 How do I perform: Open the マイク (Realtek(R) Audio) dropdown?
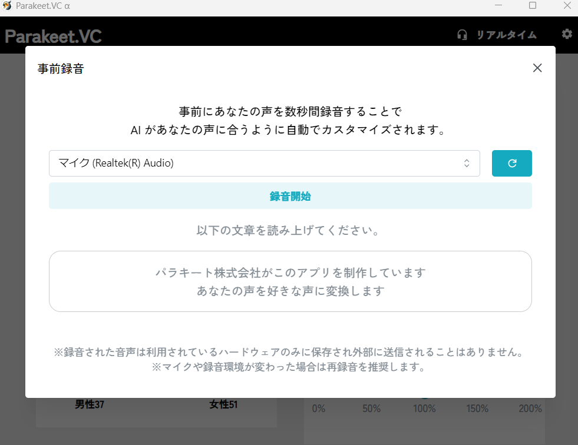click(x=265, y=163)
